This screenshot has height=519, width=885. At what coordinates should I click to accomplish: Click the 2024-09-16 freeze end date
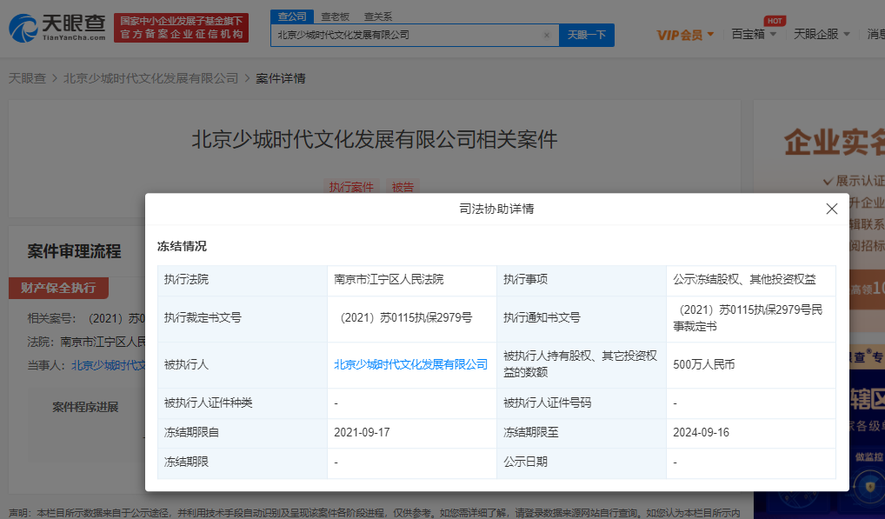[701, 433]
